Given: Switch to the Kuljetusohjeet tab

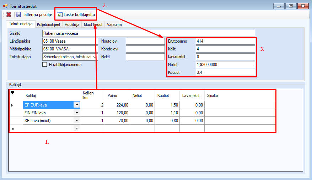Looking at the screenshot, I should [x=49, y=24].
